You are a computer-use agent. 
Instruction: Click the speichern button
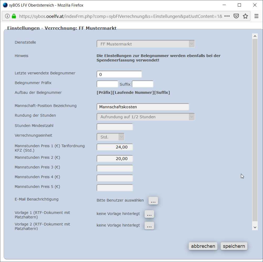pyautogui.click(x=234, y=246)
